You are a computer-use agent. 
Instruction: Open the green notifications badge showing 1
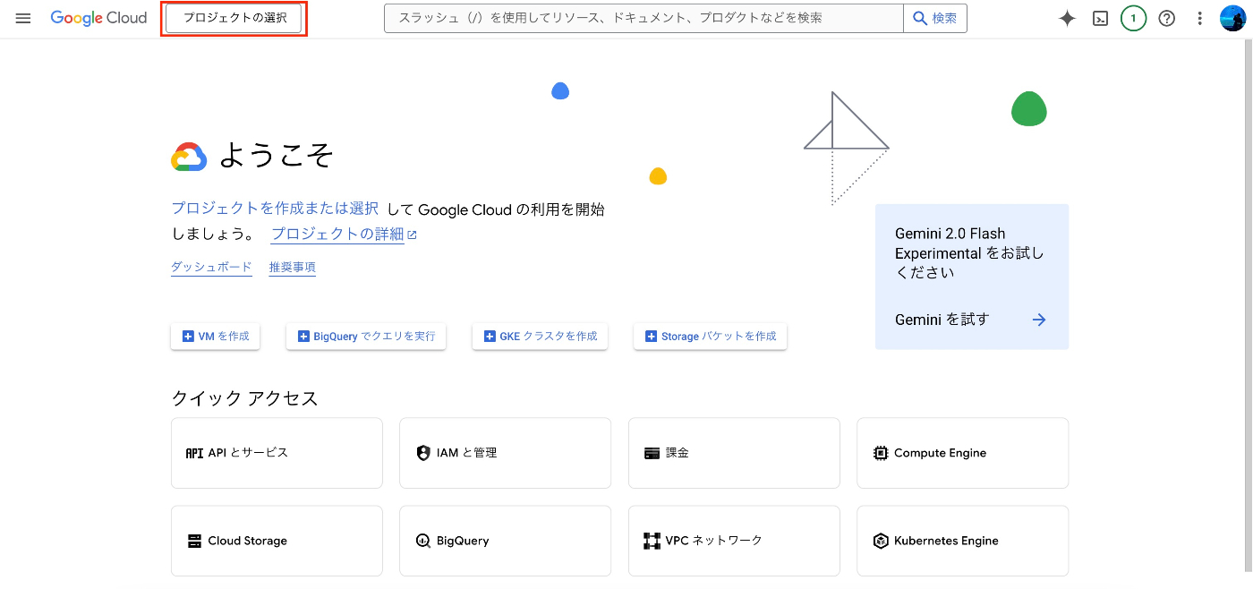tap(1133, 18)
